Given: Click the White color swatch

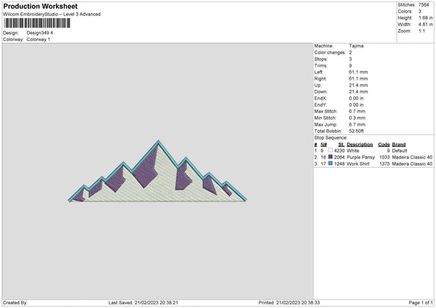Looking at the screenshot, I should 331,150.
